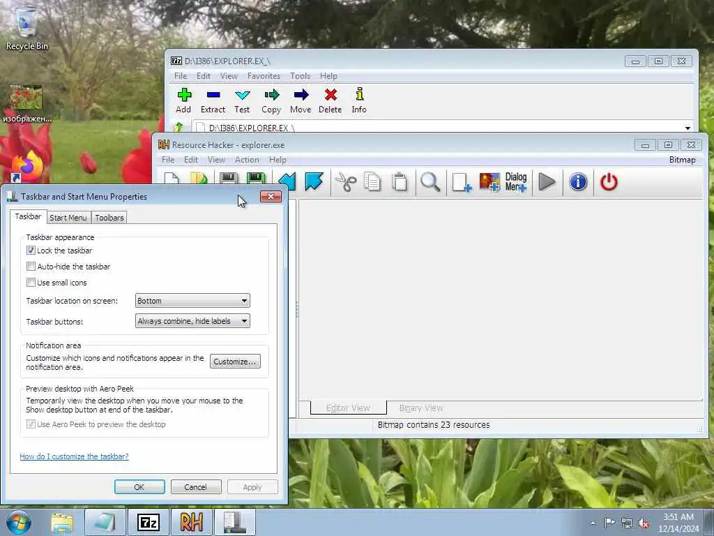Open the Recycle Bin desktop icon
The image size is (714, 536).
[x=27, y=28]
